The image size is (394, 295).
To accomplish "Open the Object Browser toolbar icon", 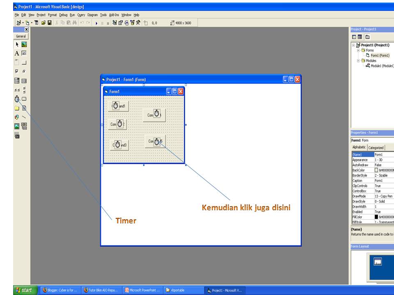I will point(133,23).
